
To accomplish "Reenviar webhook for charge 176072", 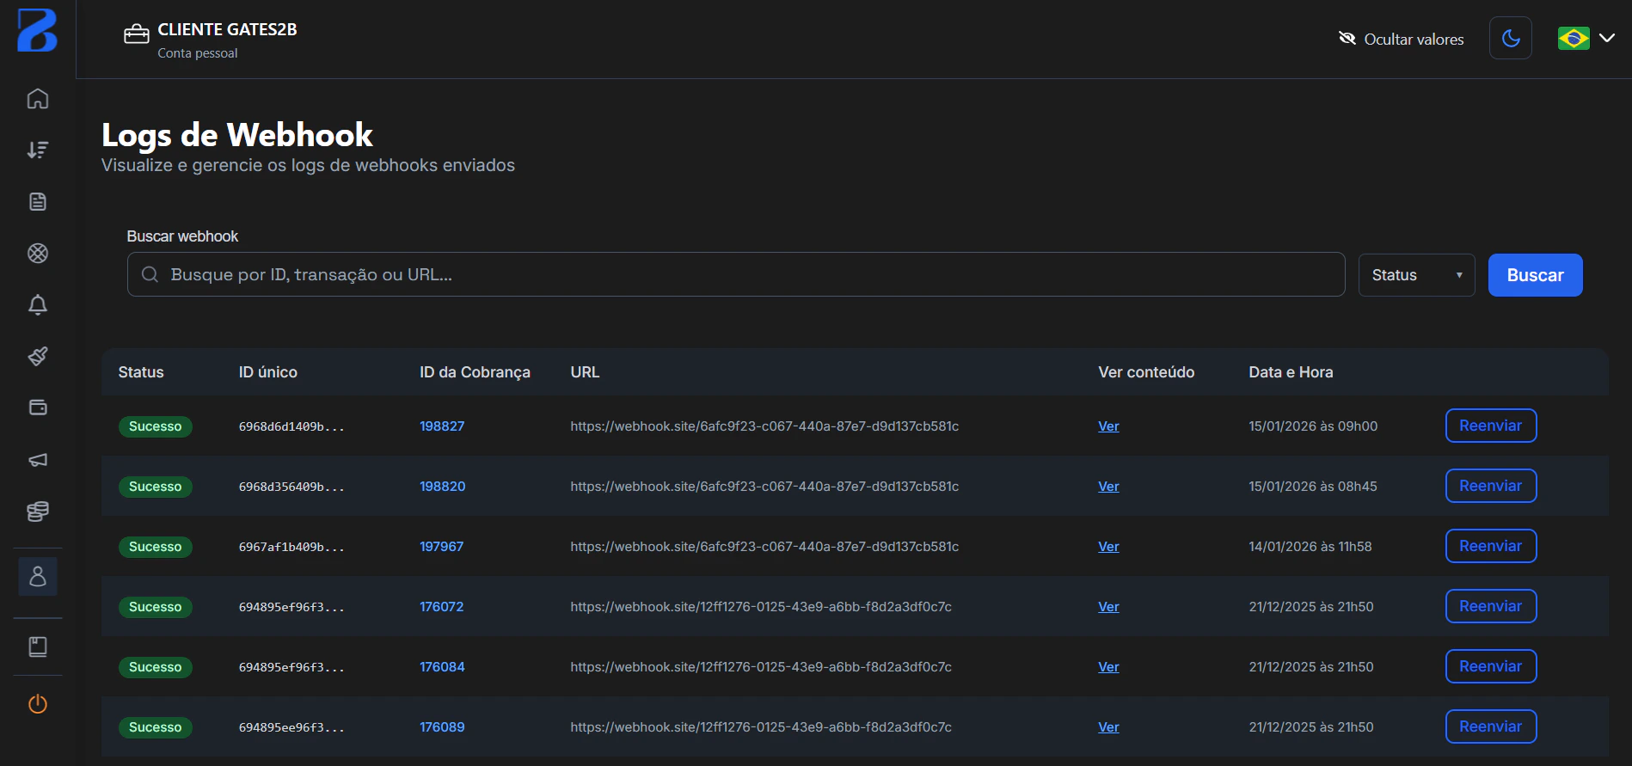I will [1491, 606].
